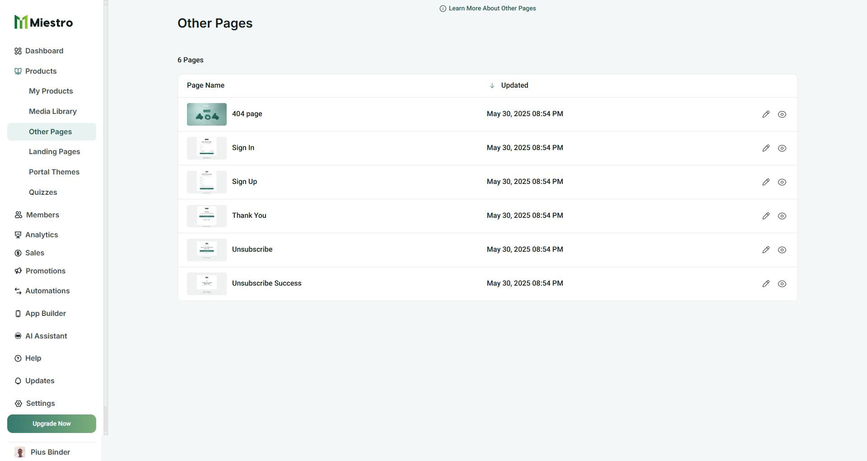Click the 404 page thumbnail

click(207, 114)
